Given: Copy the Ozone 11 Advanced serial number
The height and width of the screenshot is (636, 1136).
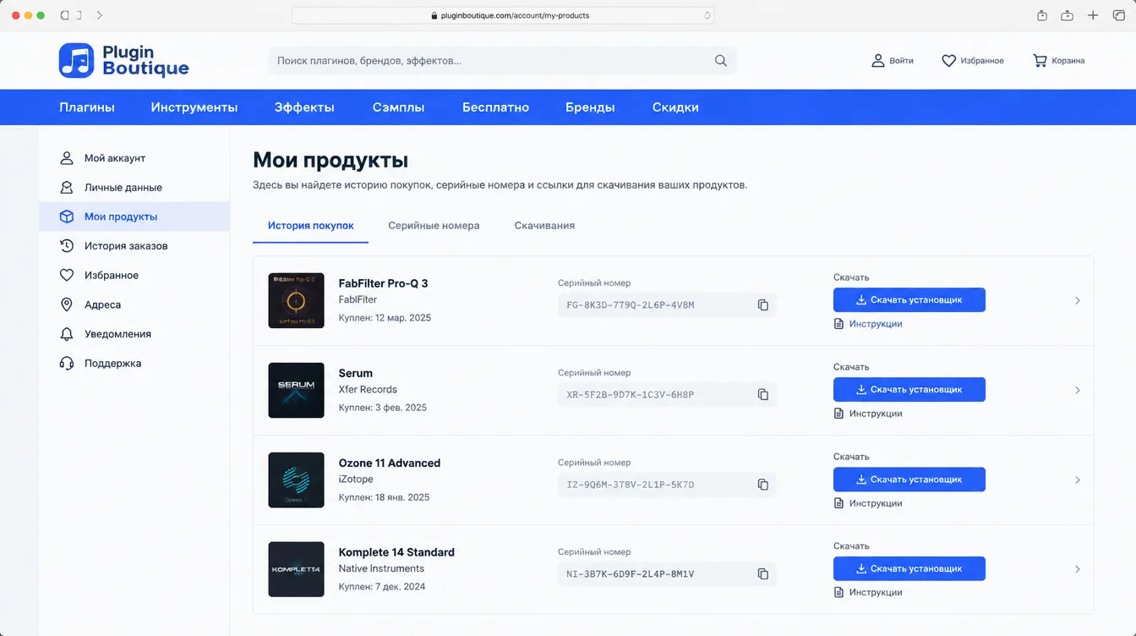Looking at the screenshot, I should click(763, 485).
